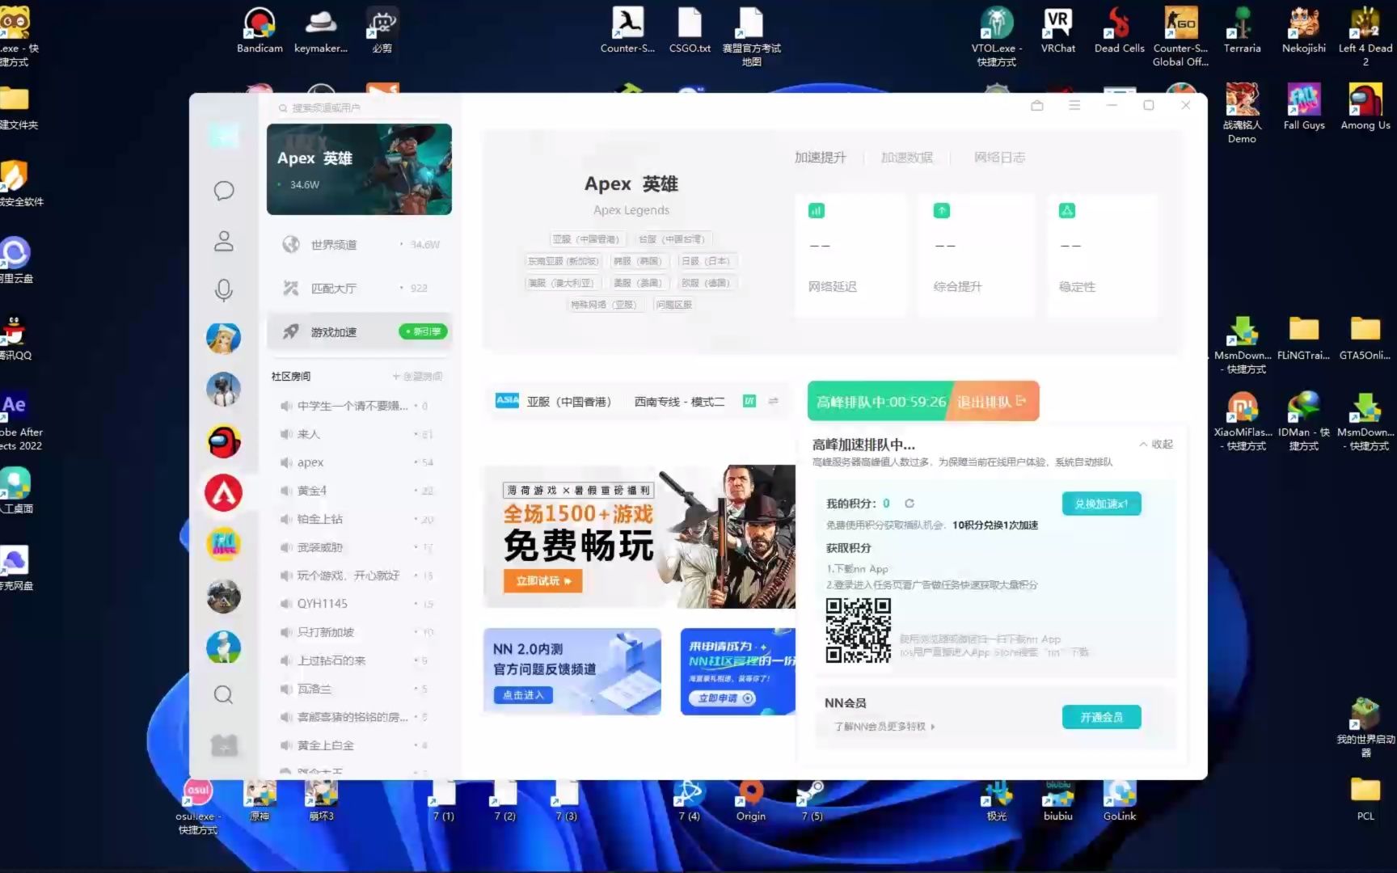Expand 了解NN会员更多特权 arrow link
This screenshot has height=873, width=1397.
[884, 726]
